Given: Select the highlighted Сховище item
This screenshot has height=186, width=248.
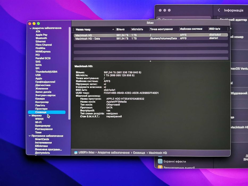Looking at the screenshot, I should (47, 112).
